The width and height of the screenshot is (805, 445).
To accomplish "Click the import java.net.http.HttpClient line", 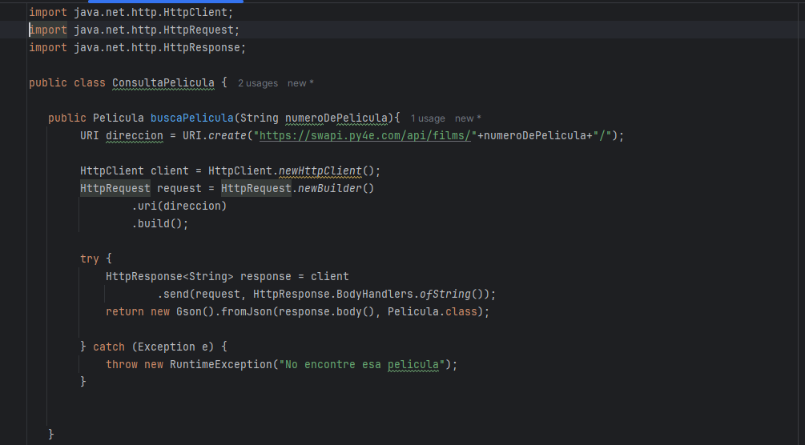I will (131, 12).
